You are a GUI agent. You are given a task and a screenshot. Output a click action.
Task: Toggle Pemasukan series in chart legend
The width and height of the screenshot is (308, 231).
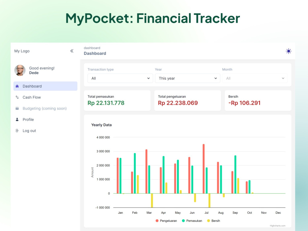pyautogui.click(x=192, y=221)
